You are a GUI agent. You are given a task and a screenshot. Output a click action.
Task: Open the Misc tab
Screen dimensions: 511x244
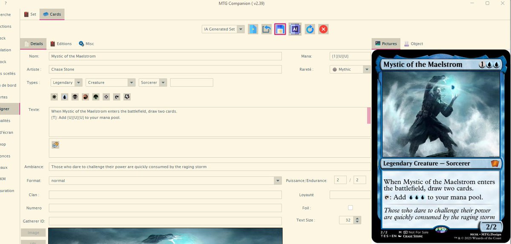[86, 43]
